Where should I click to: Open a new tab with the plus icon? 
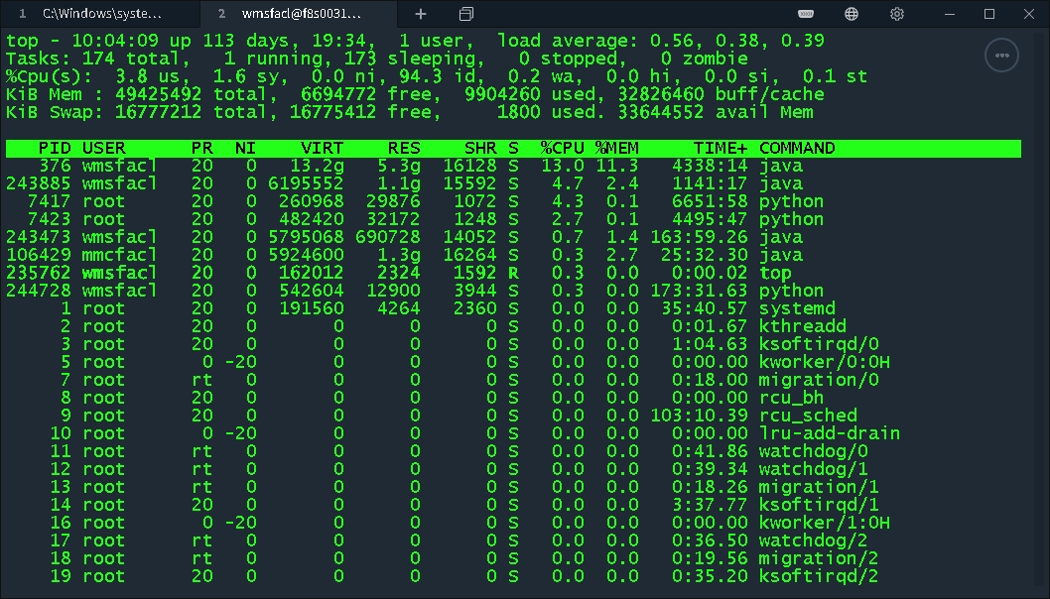pyautogui.click(x=420, y=14)
